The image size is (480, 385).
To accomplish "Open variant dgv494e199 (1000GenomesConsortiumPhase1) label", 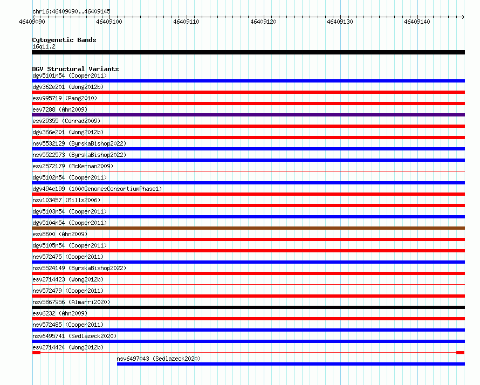I will [97, 189].
